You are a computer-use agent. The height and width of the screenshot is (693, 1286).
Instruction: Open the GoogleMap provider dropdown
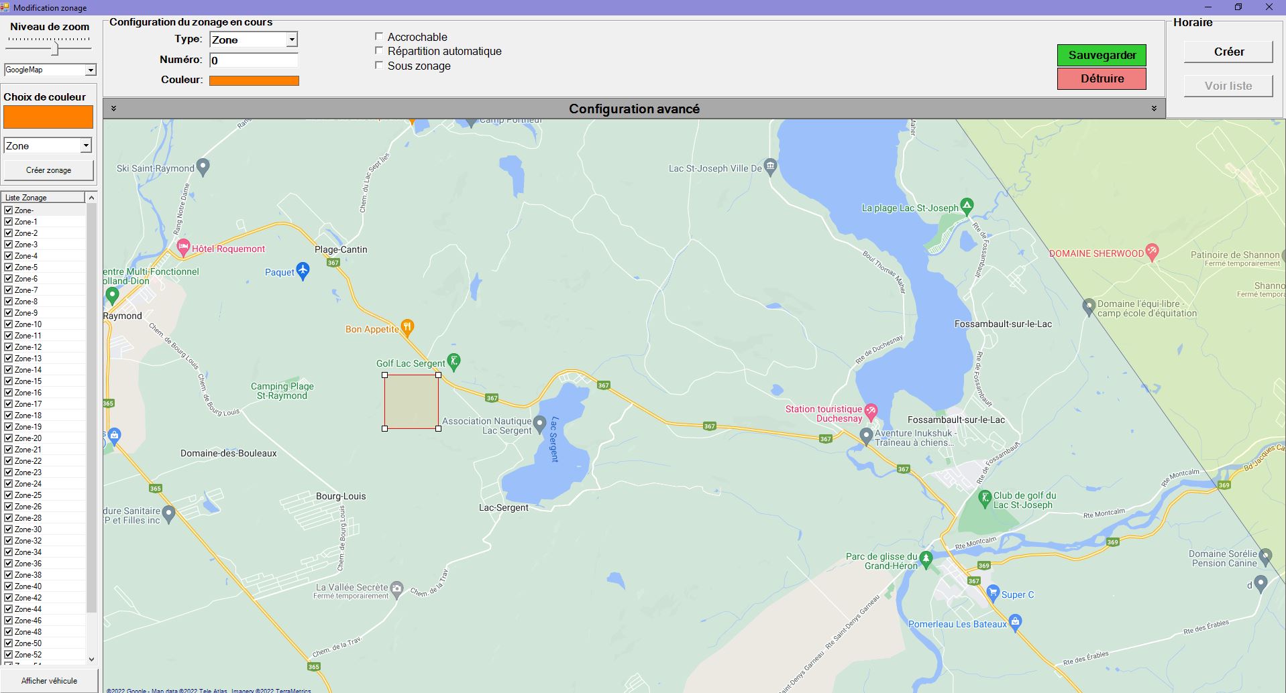[91, 70]
